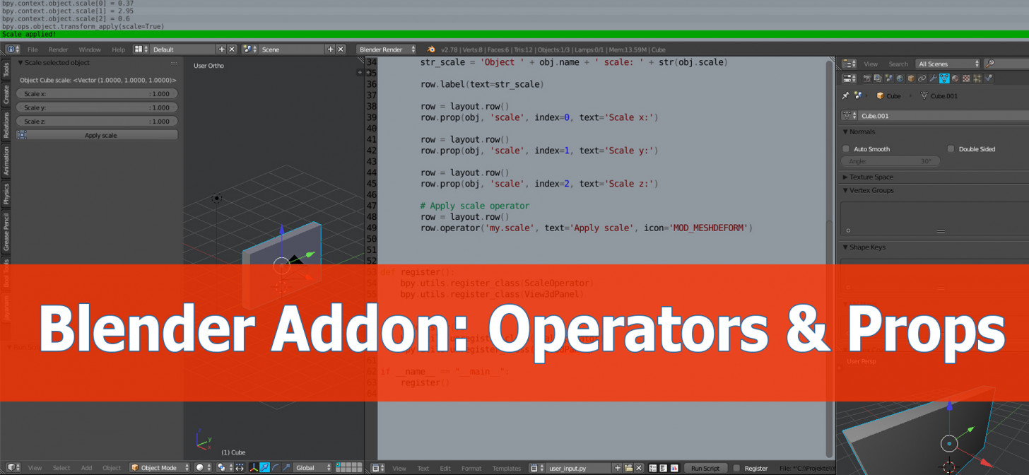Open the All Scenes display dropdown in Outliner
The height and width of the screenshot is (475, 1029).
click(947, 63)
